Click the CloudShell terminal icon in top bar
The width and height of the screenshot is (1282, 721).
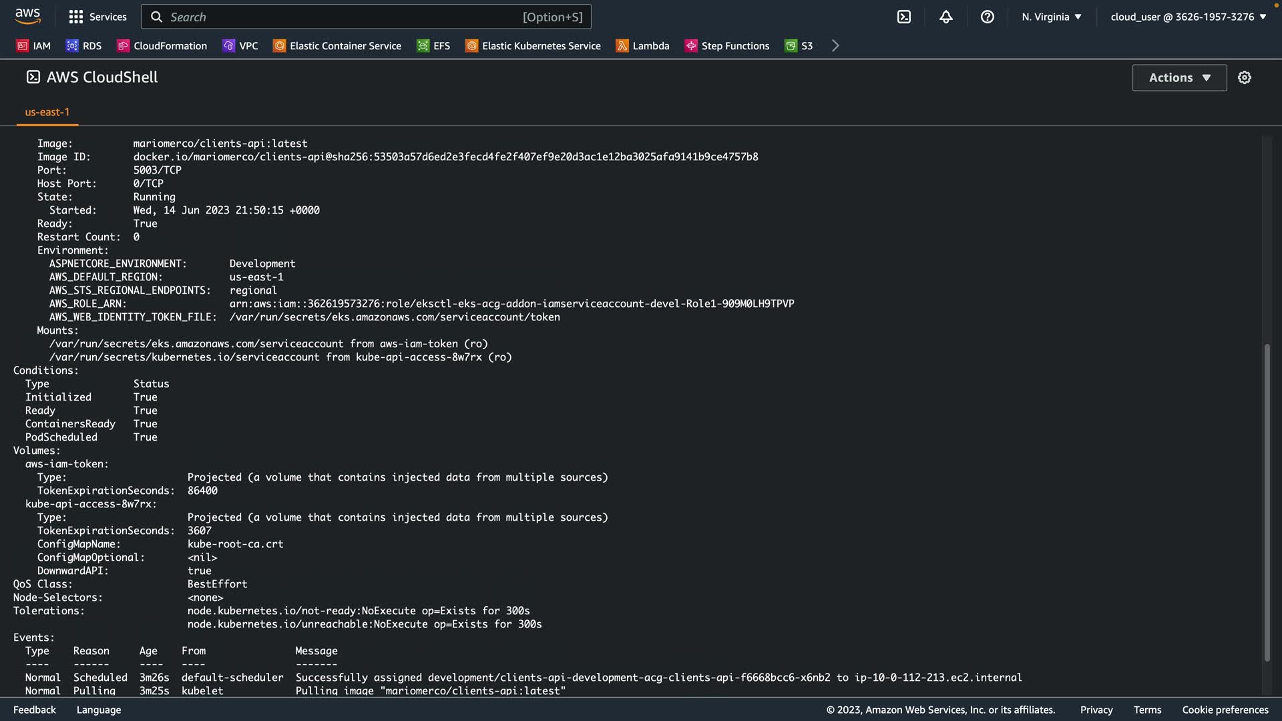(x=903, y=17)
